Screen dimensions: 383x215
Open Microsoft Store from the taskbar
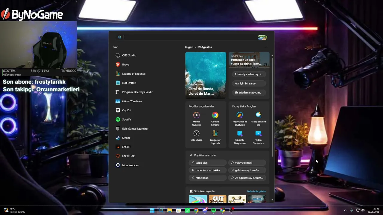click(179, 210)
